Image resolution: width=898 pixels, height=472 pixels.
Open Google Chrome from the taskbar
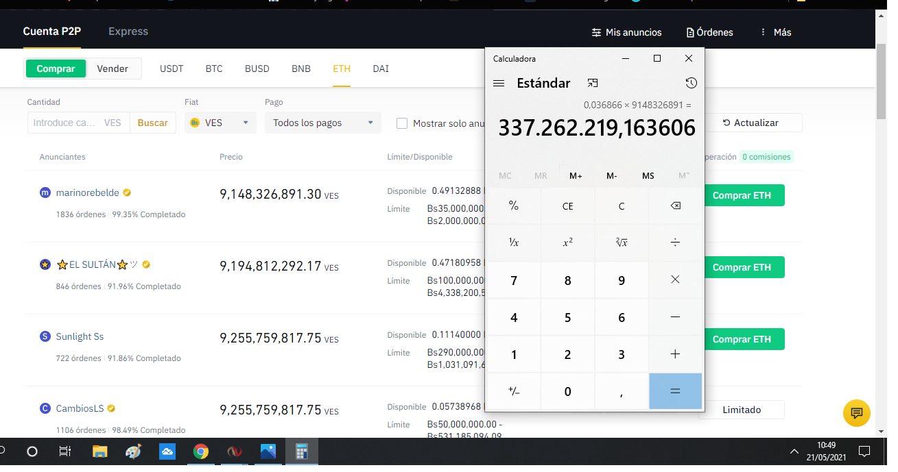[x=200, y=451]
